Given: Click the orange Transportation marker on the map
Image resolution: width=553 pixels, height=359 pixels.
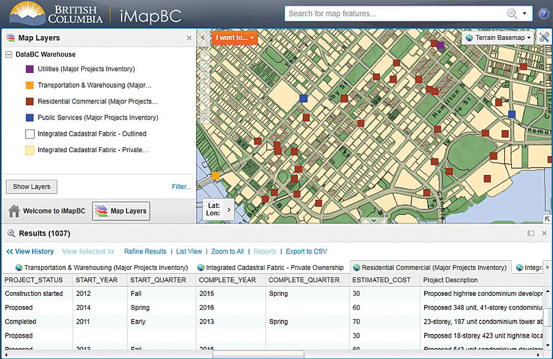Looking at the screenshot, I should coord(216,176).
